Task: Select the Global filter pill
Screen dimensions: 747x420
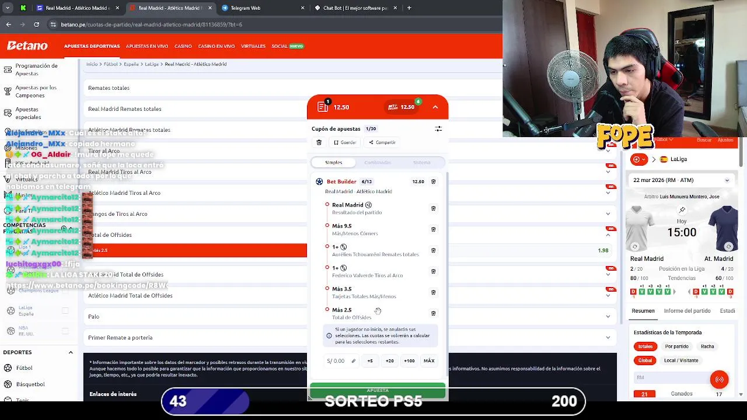Action: (x=645, y=360)
